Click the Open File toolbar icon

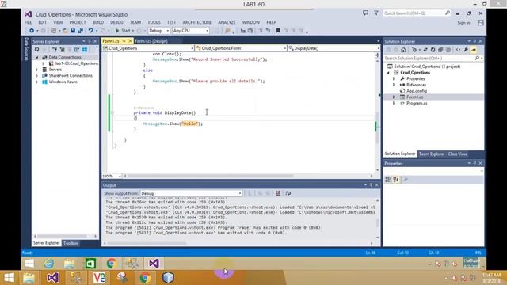click(x=65, y=31)
